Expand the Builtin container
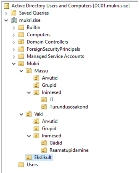Image resolution: width=139 pixels, height=173 pixels. click(14, 28)
